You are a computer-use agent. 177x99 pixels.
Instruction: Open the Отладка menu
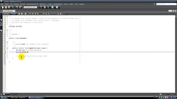(x=50, y=4)
